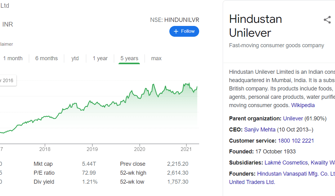The image size is (335, 196).
Task: Click the 52-wk high label
Action: click(x=133, y=173)
